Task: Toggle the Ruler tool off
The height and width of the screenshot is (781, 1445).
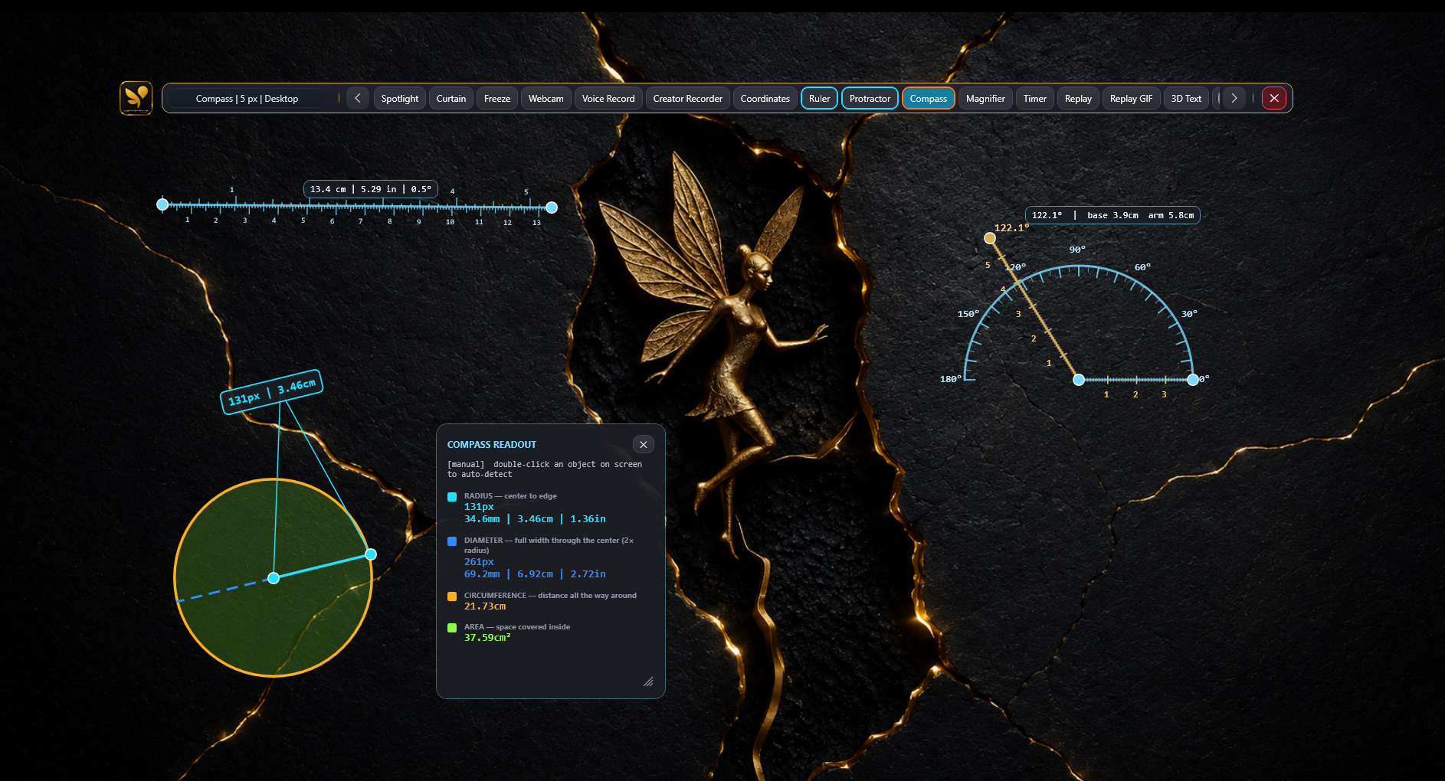Action: (820, 98)
